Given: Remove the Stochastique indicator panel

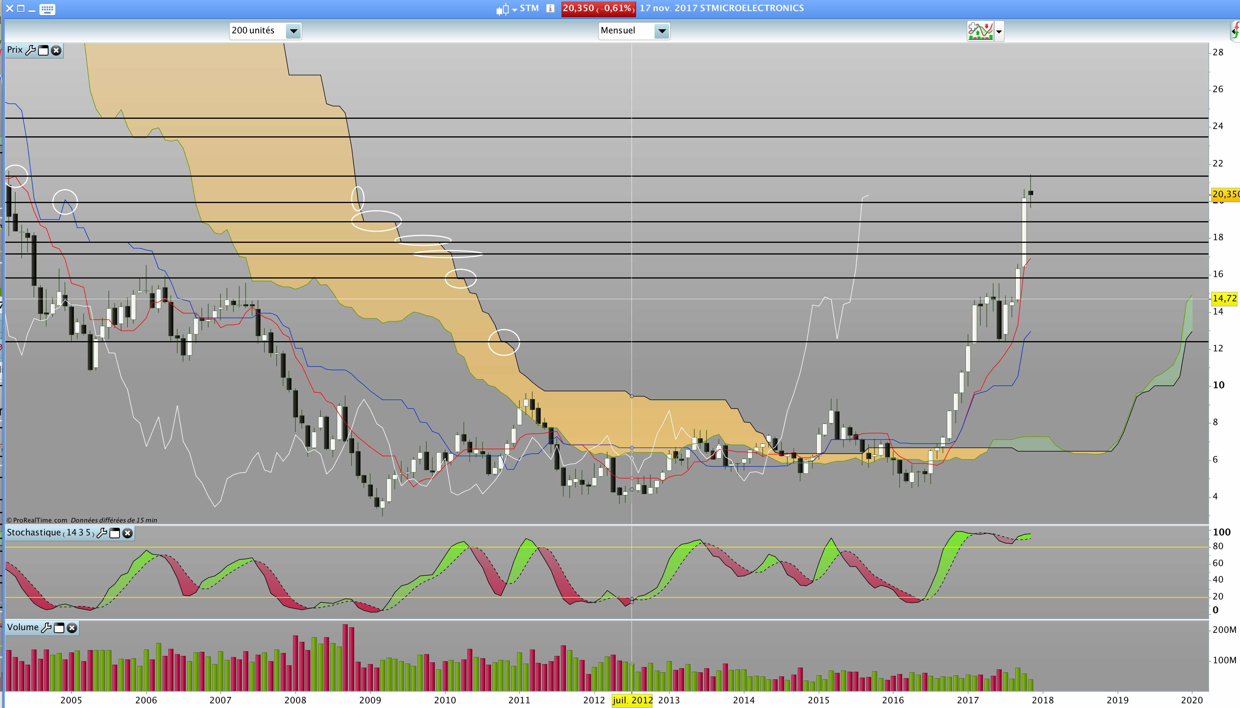Looking at the screenshot, I should click(x=127, y=533).
